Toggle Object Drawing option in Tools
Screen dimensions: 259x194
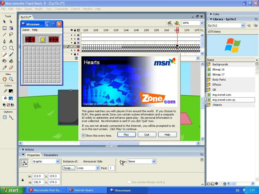click(x=5, y=117)
